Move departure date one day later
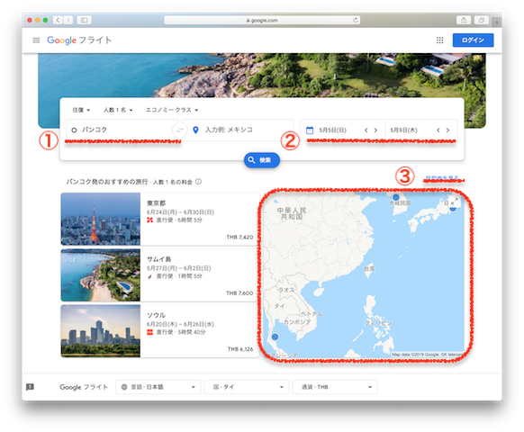 point(375,130)
